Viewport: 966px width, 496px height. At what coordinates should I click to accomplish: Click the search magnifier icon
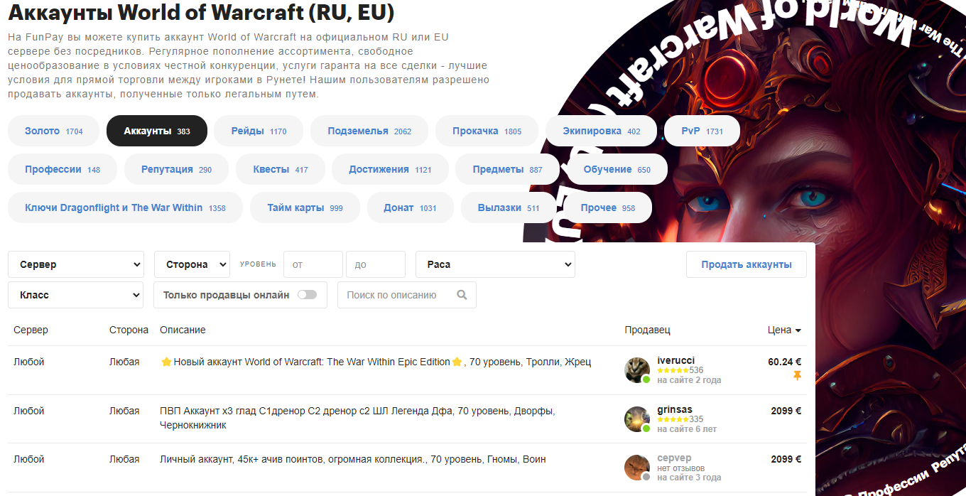[462, 295]
